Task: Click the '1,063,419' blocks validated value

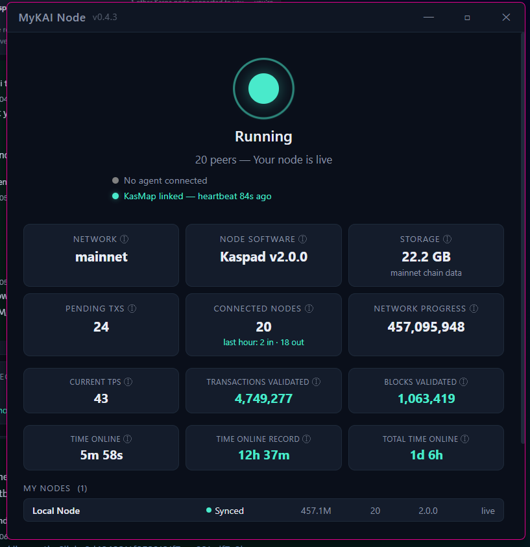Action: point(426,398)
